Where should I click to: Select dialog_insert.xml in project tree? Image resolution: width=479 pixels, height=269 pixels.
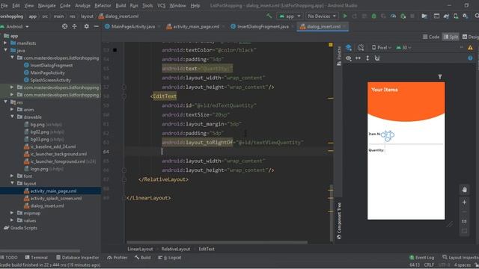(47, 205)
